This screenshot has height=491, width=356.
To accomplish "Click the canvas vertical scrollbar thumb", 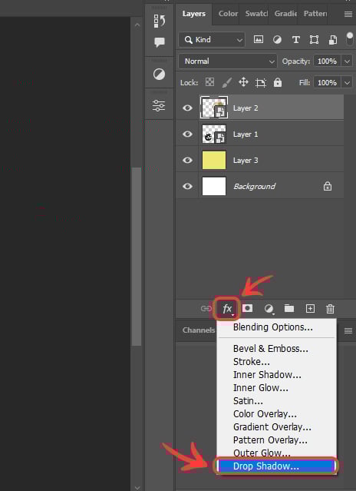I will tap(137, 257).
